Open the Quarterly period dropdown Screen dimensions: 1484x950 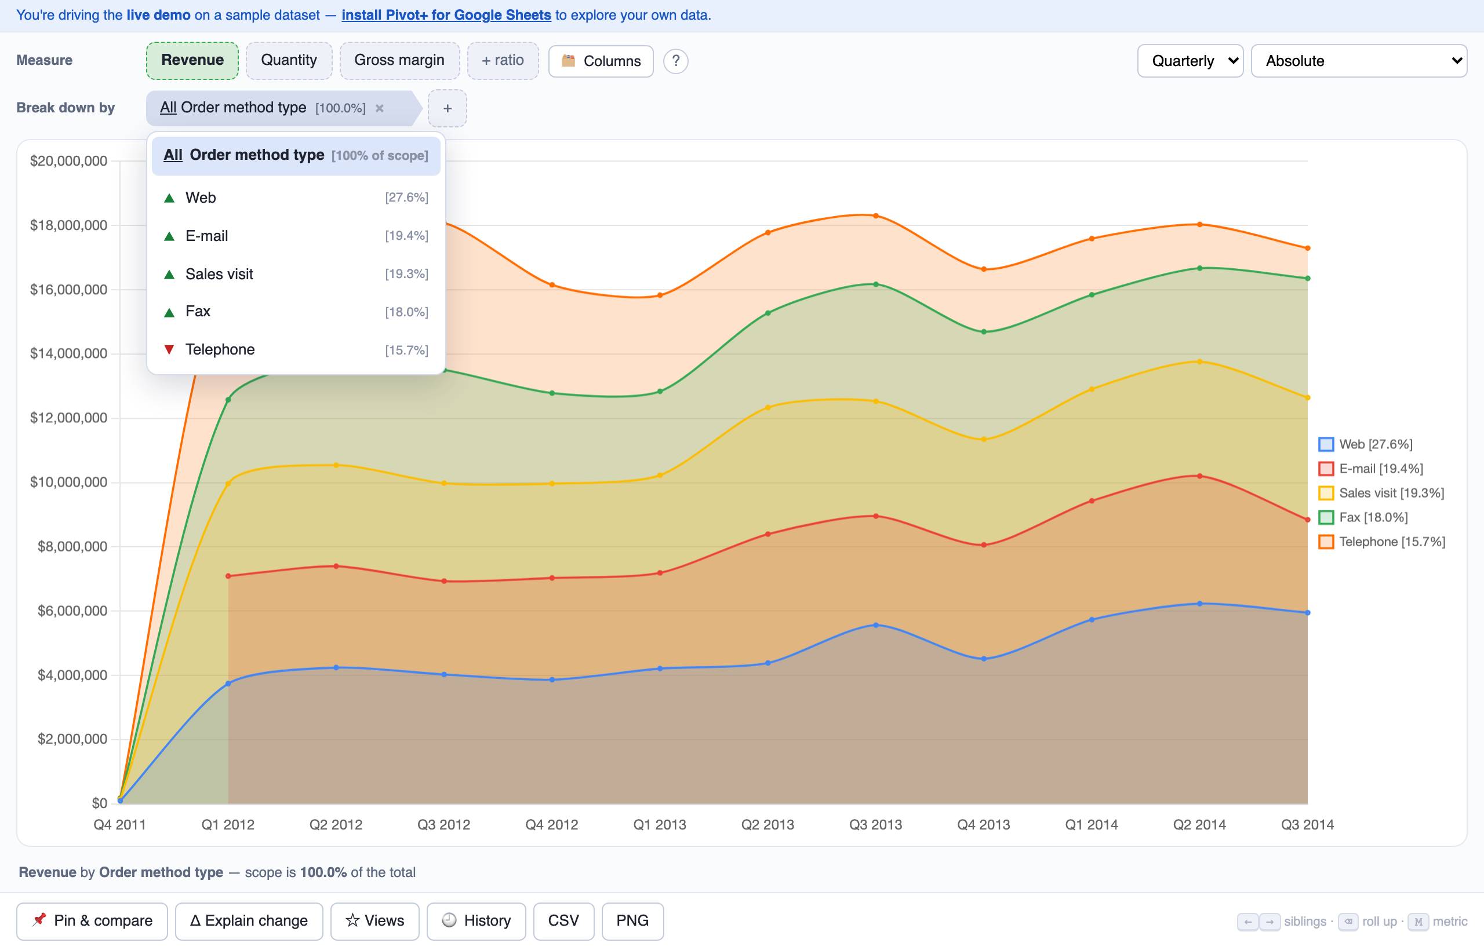pyautogui.click(x=1190, y=61)
